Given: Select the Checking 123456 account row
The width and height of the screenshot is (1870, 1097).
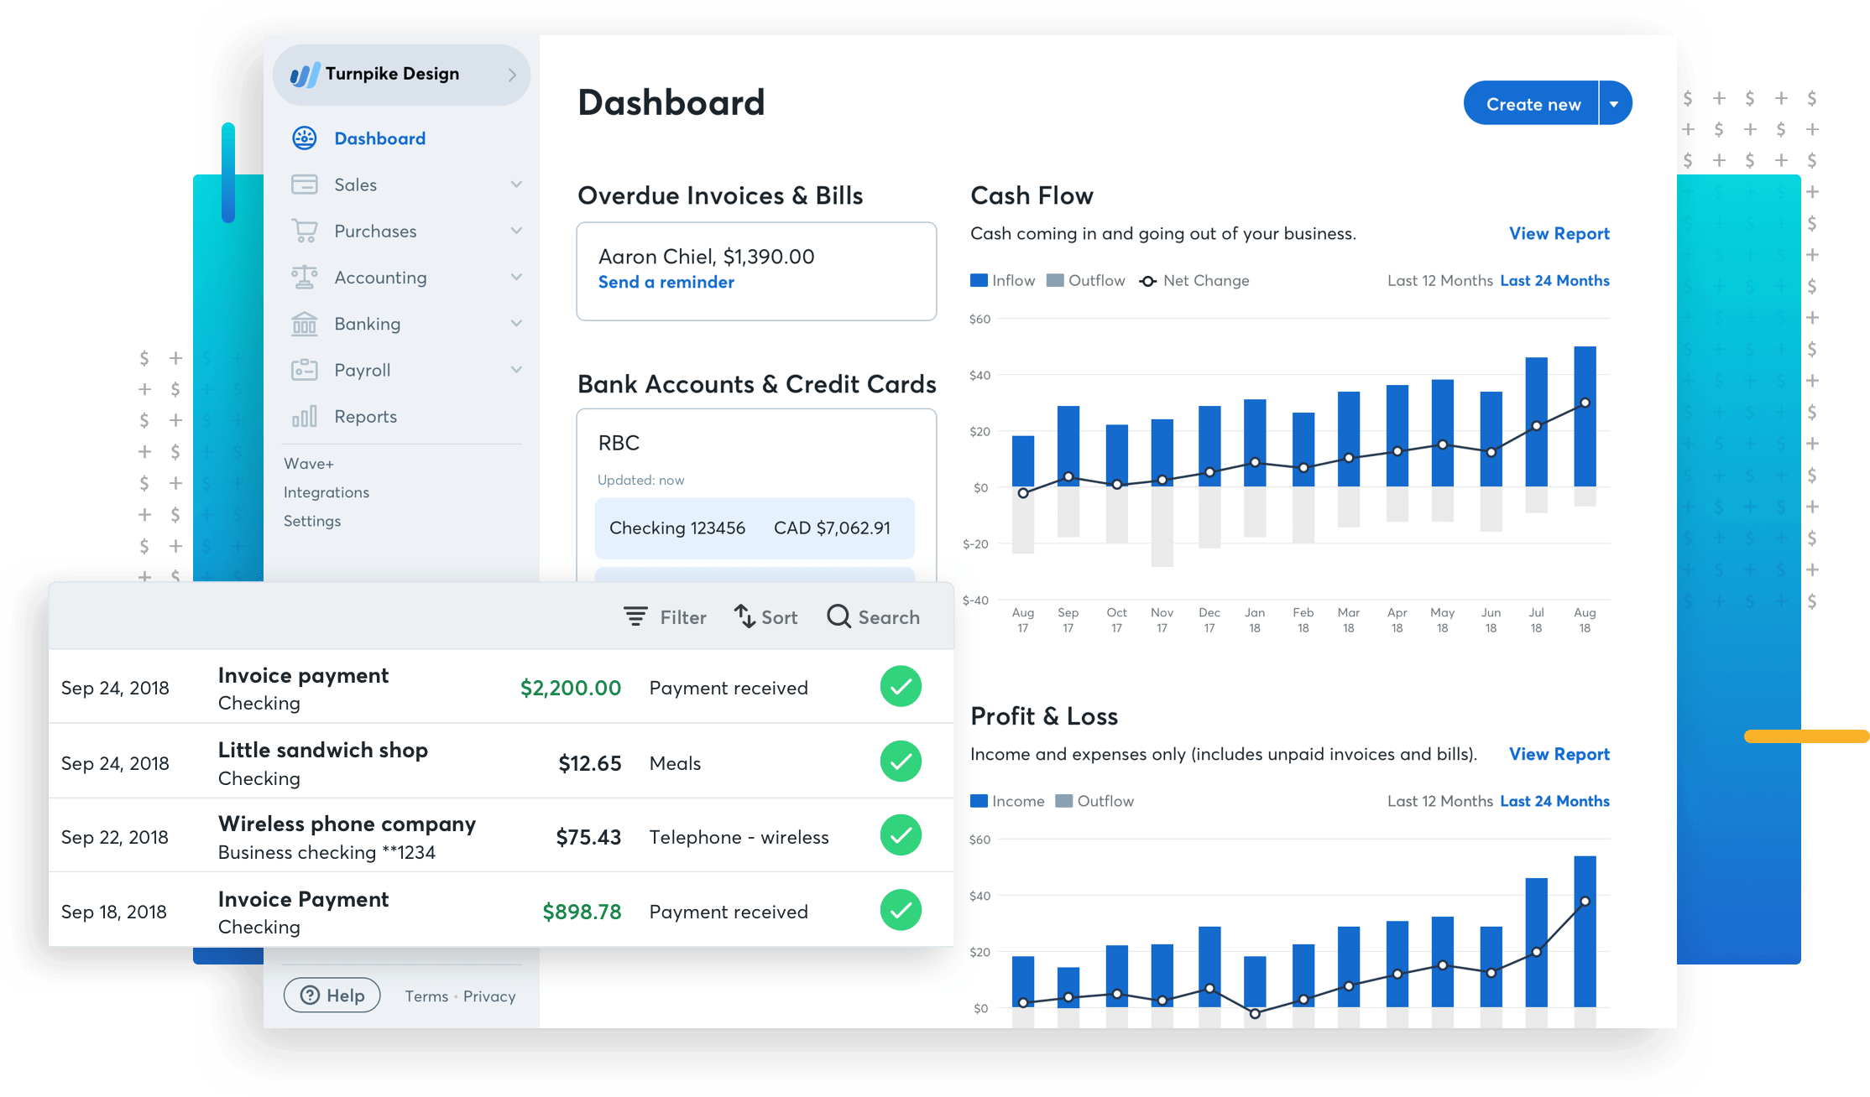Looking at the screenshot, I should (x=754, y=528).
